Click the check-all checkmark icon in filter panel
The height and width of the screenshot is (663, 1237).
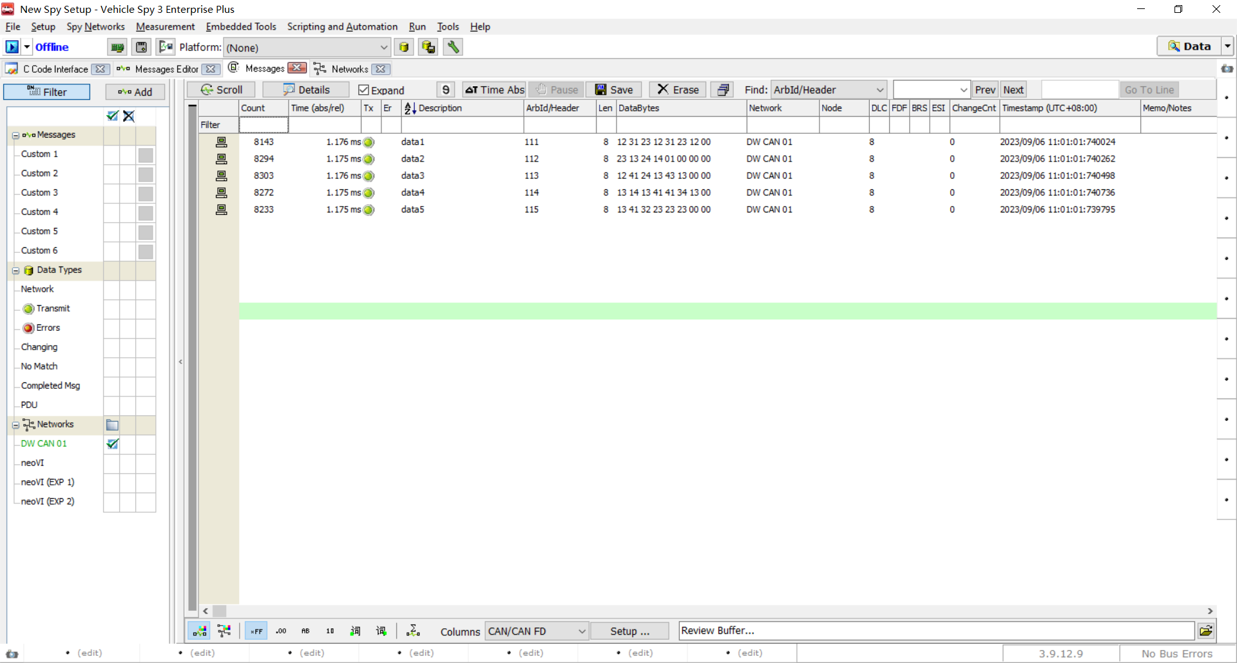pos(112,116)
